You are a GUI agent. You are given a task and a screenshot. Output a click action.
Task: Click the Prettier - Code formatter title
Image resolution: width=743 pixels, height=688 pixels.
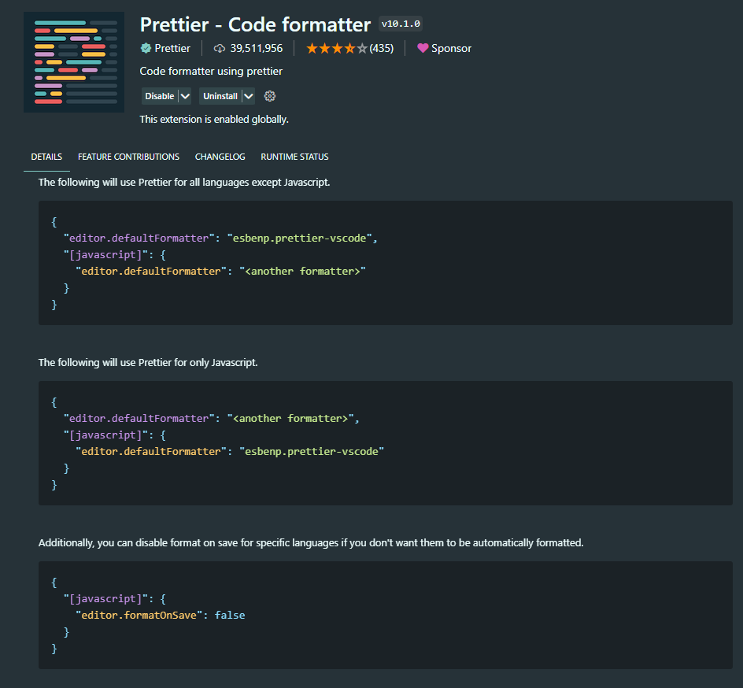point(255,24)
